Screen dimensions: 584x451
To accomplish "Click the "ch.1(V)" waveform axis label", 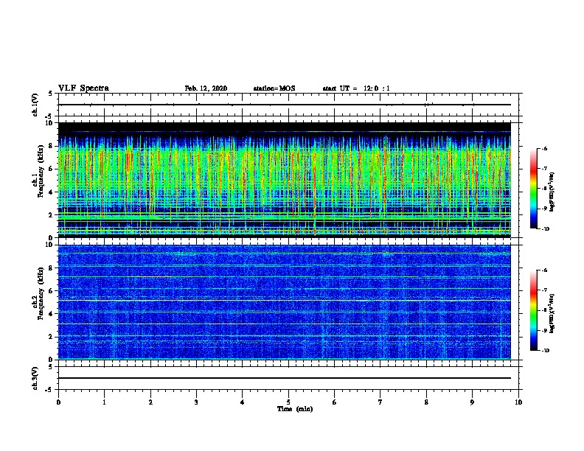I will (35, 105).
